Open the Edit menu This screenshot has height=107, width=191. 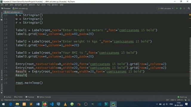point(7,5)
